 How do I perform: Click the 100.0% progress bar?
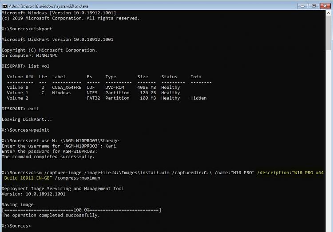(81, 210)
